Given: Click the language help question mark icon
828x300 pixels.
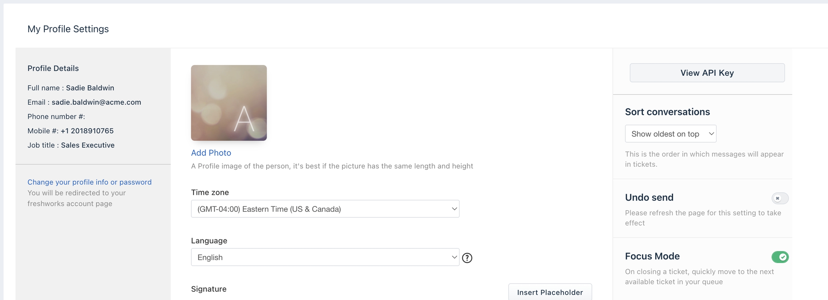Looking at the screenshot, I should click(467, 258).
